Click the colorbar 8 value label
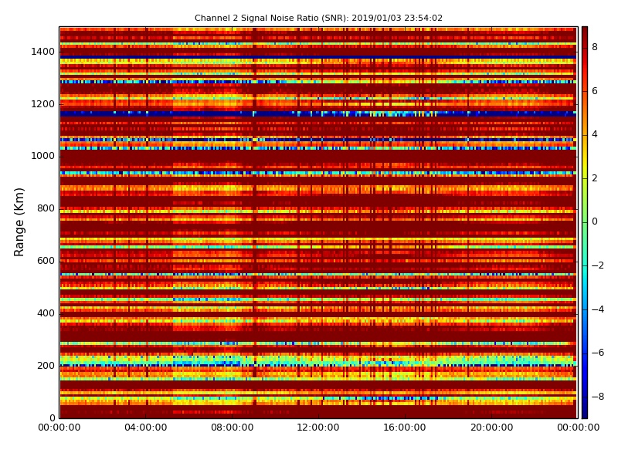Screen dimensions: 618x463 coord(595,47)
